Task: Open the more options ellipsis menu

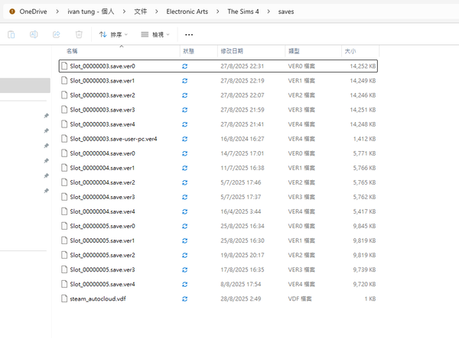Action: tap(189, 35)
